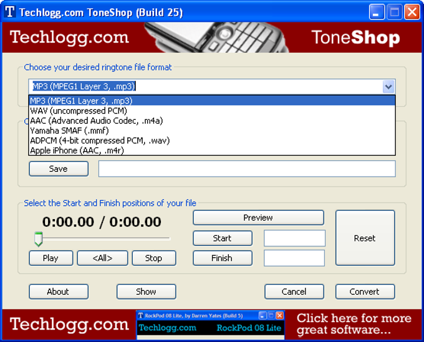Close the ToneShop window
This screenshot has width=424, height=342.
(x=412, y=12)
